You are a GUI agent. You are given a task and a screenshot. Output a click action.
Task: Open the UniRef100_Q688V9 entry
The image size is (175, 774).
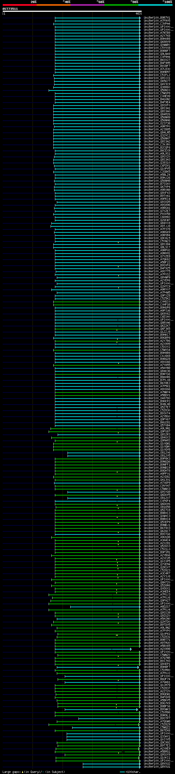coord(157,42)
